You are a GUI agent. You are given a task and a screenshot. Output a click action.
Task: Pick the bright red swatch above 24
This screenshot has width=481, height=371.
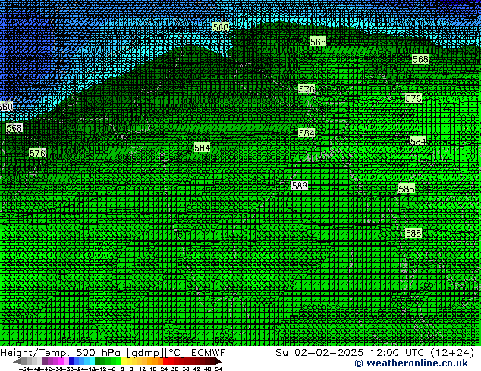165,360
